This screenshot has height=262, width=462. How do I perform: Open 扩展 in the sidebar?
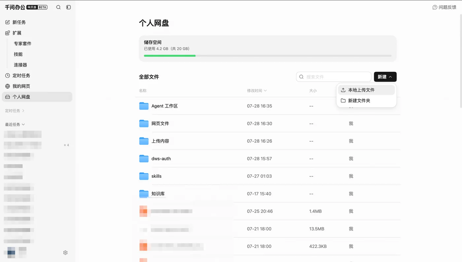pyautogui.click(x=37, y=33)
